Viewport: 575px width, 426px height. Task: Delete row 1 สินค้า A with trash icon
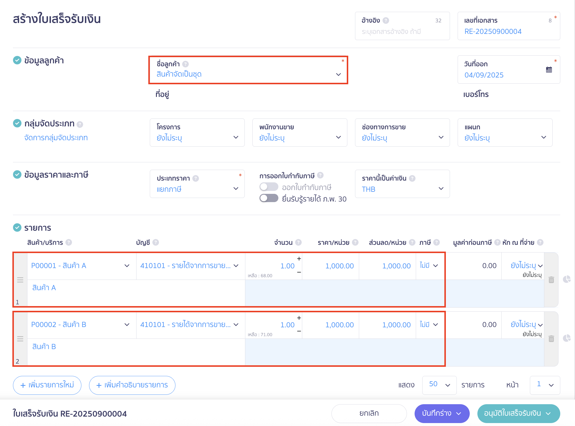pyautogui.click(x=551, y=280)
